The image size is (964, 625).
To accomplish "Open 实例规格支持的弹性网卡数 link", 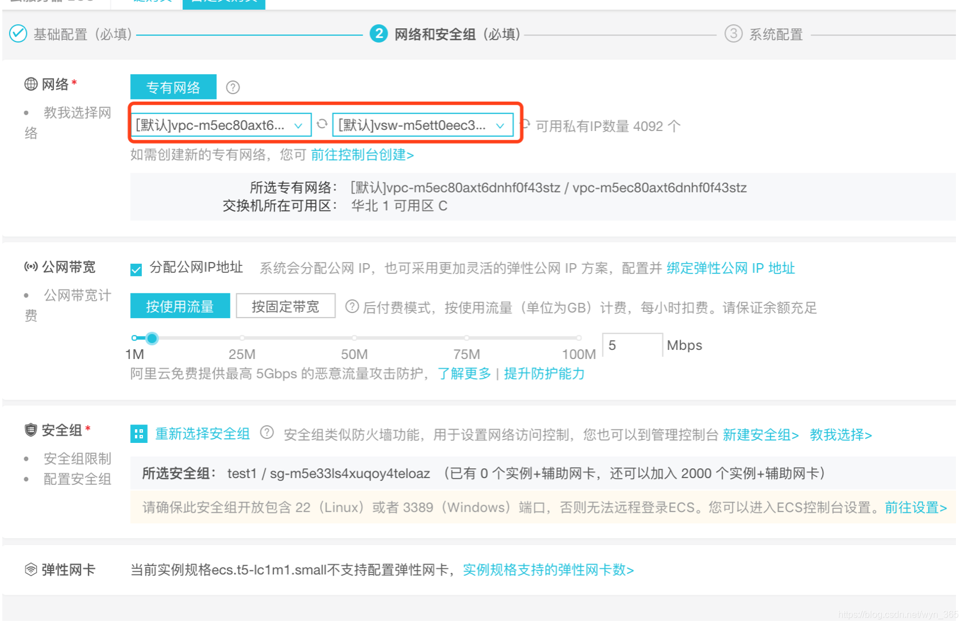I will click(x=549, y=570).
